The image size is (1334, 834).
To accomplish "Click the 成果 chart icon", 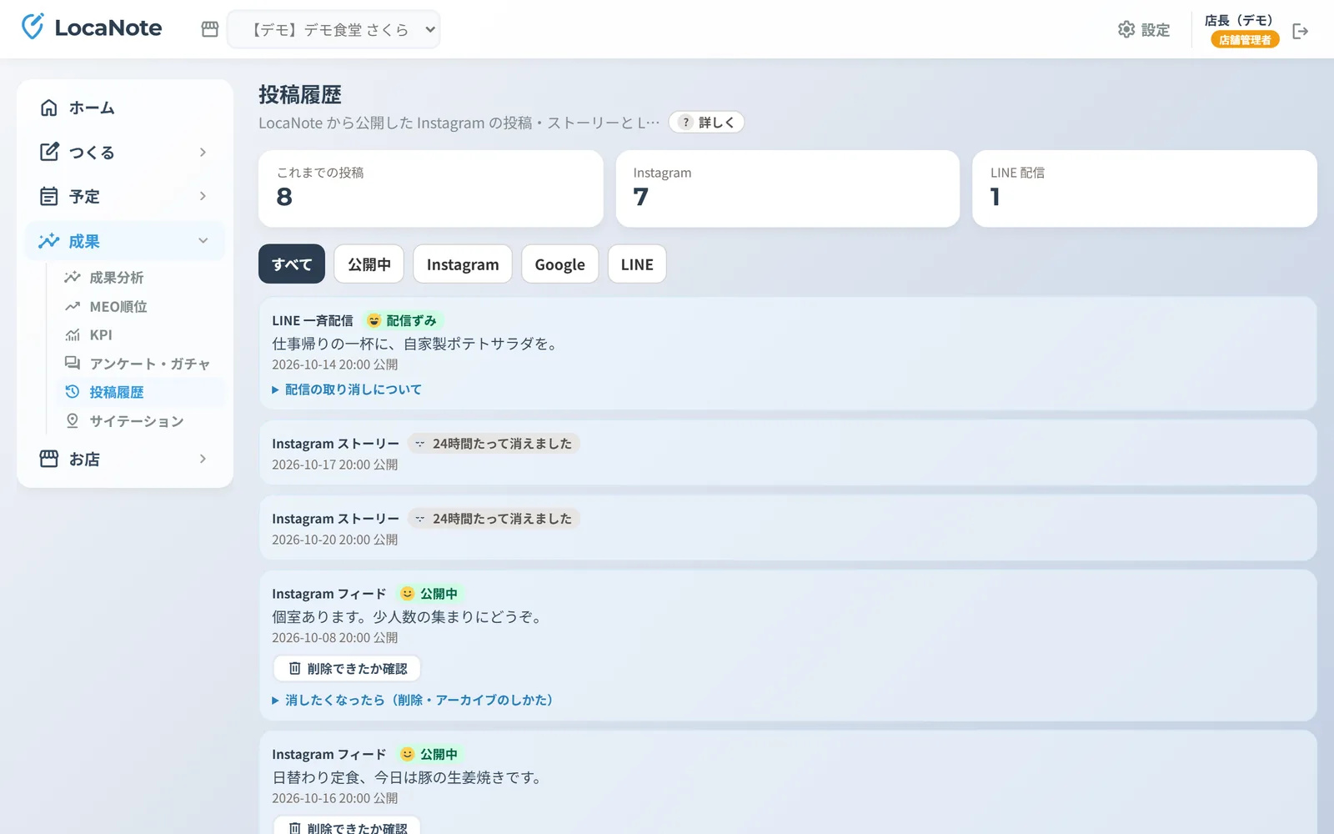I will [x=49, y=241].
